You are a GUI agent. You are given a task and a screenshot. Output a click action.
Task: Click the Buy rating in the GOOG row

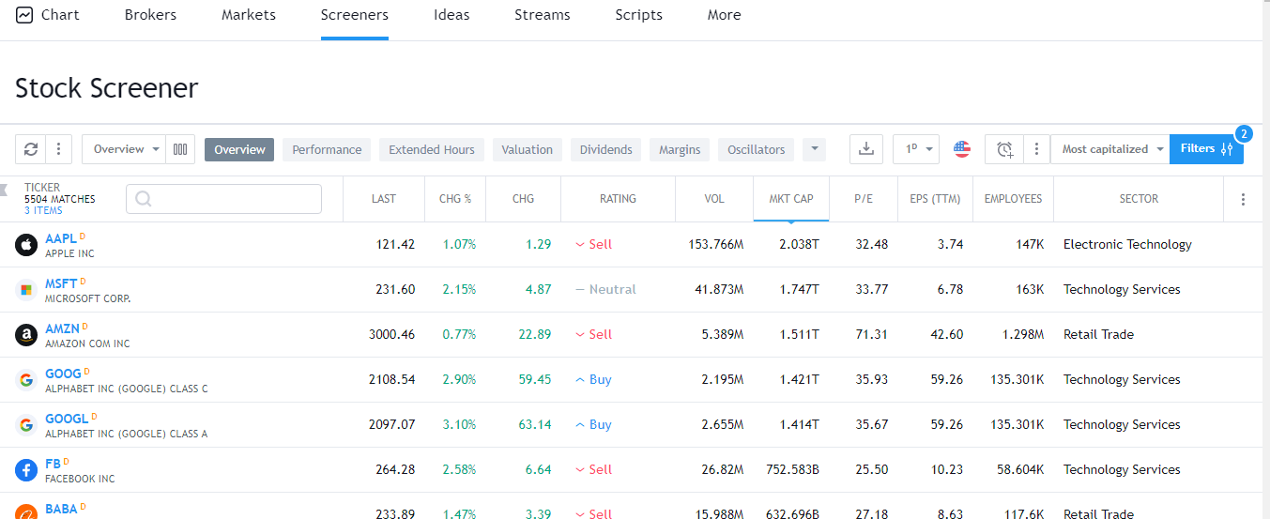[593, 380]
